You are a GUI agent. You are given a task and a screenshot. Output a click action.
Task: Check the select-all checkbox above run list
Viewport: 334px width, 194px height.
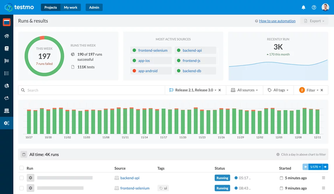pyautogui.click(x=21, y=168)
